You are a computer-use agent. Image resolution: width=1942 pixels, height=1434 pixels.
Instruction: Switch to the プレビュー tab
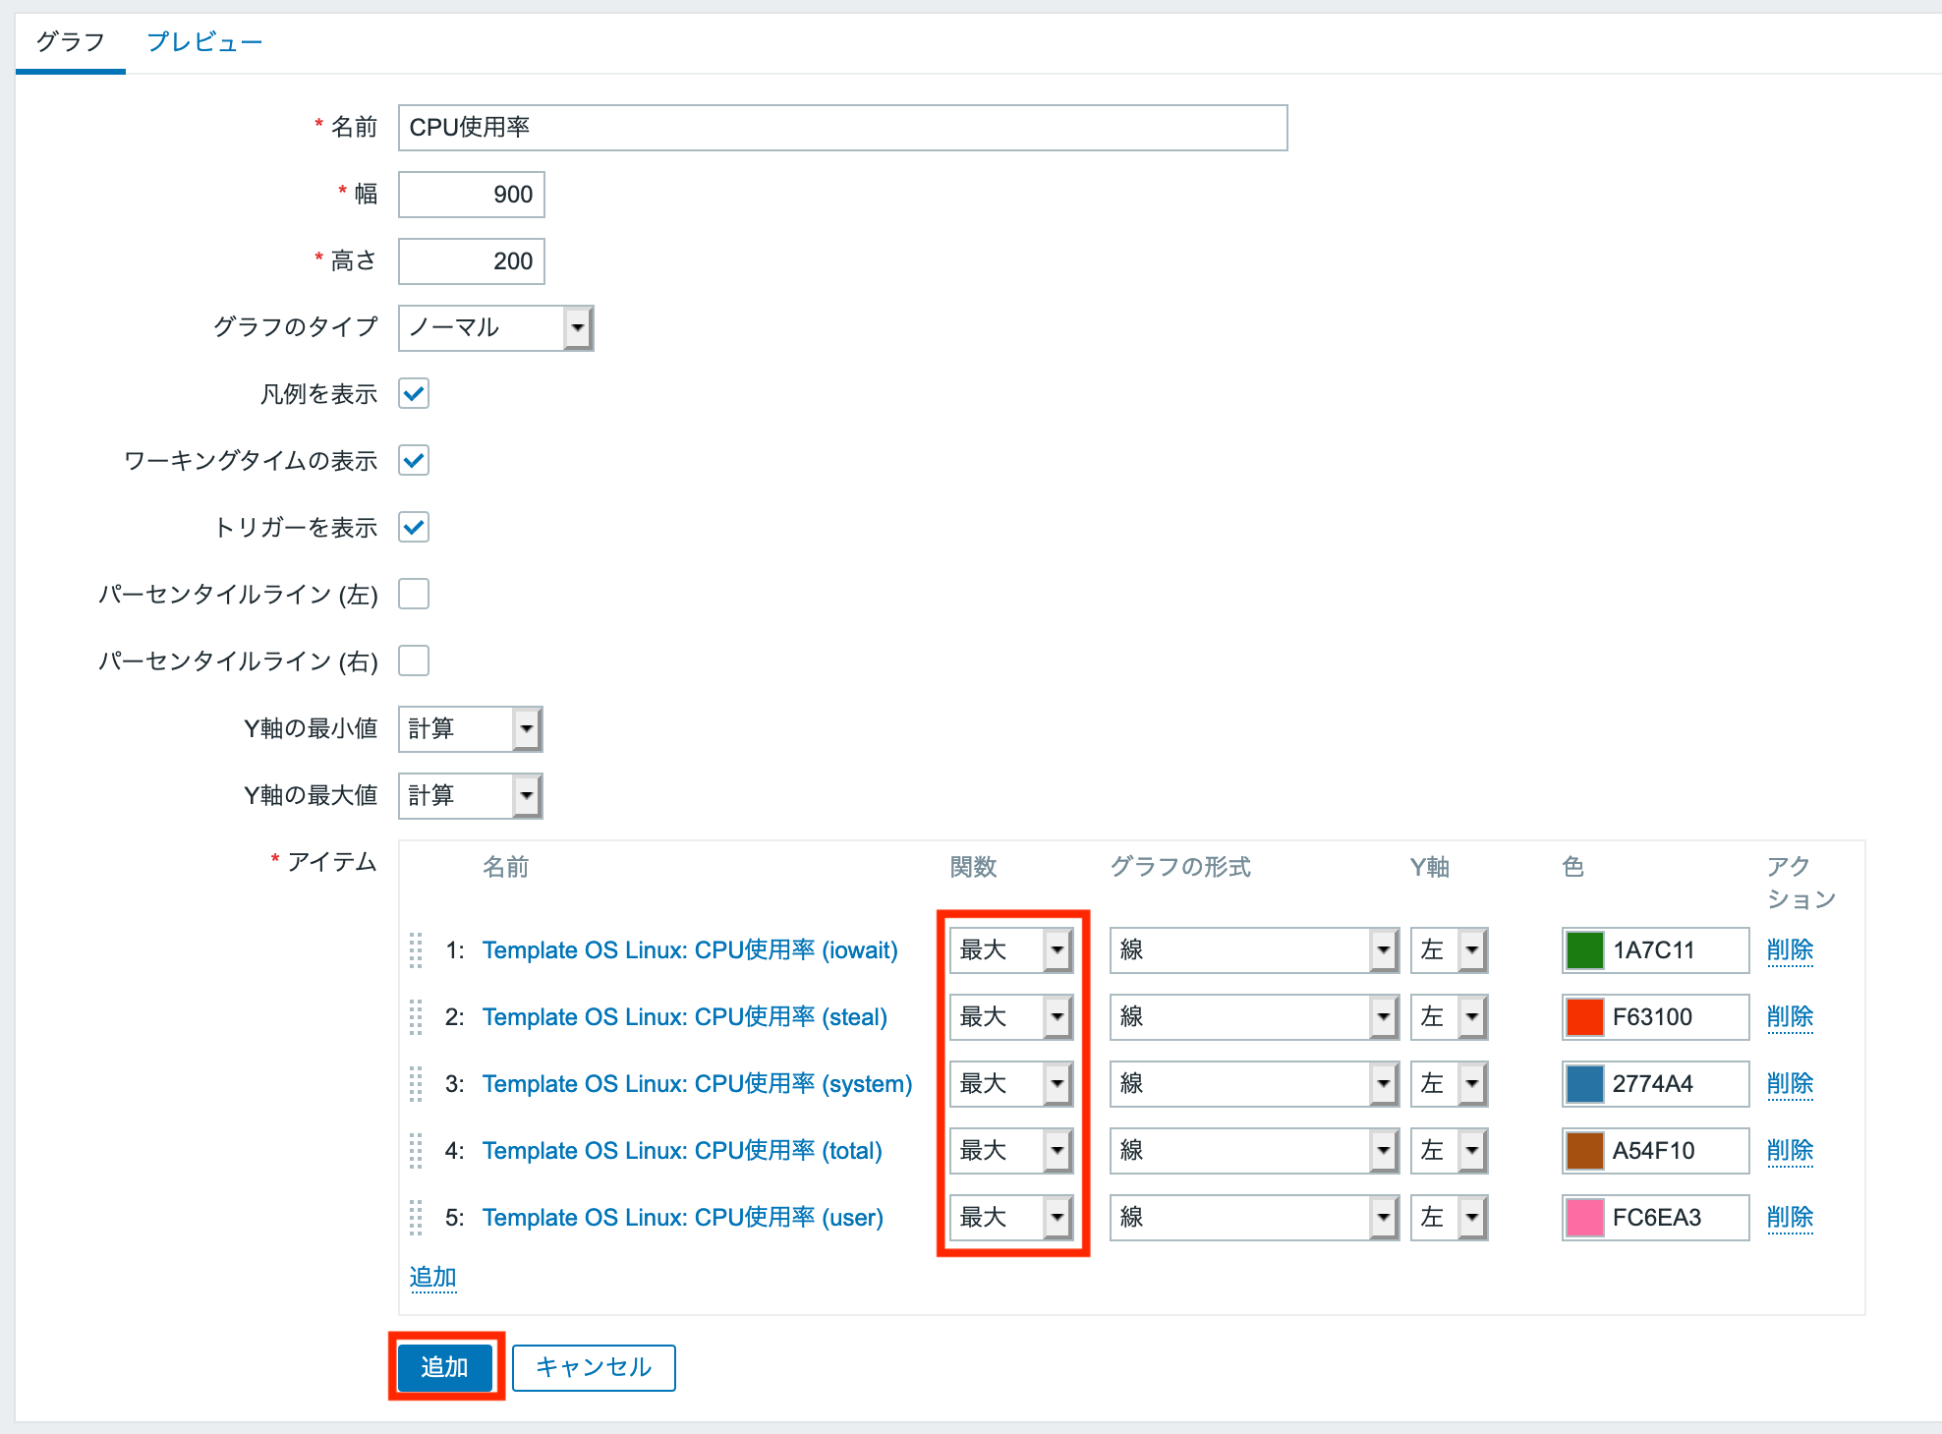204,41
